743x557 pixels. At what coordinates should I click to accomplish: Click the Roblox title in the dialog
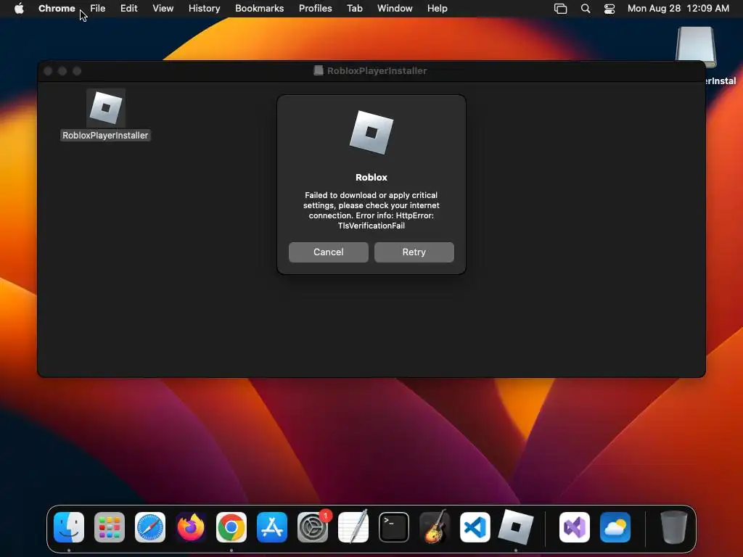[x=371, y=177]
